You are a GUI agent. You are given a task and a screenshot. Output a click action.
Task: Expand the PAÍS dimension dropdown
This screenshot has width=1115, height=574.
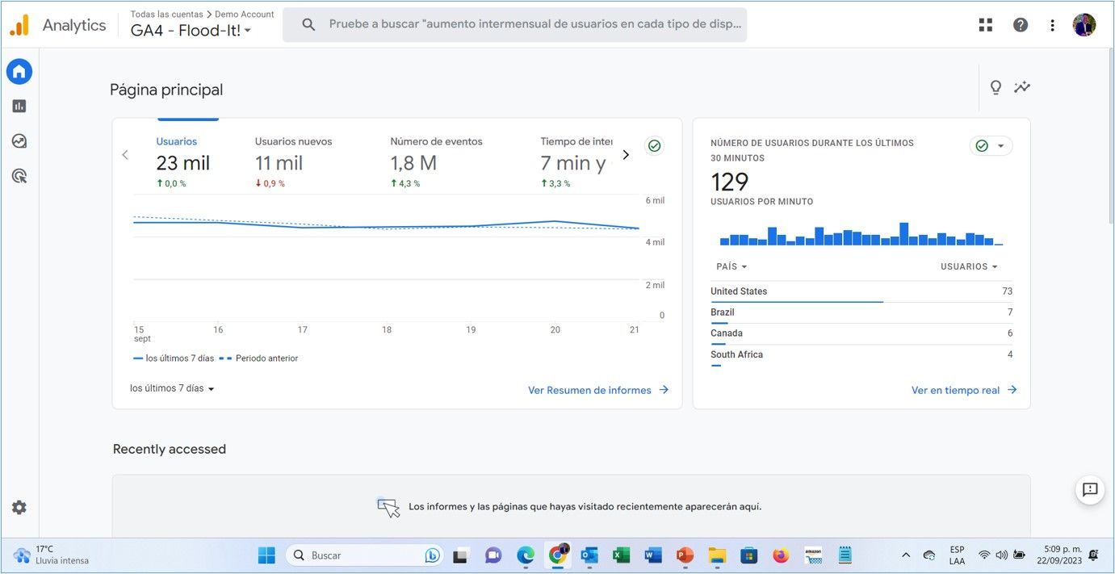point(731,266)
